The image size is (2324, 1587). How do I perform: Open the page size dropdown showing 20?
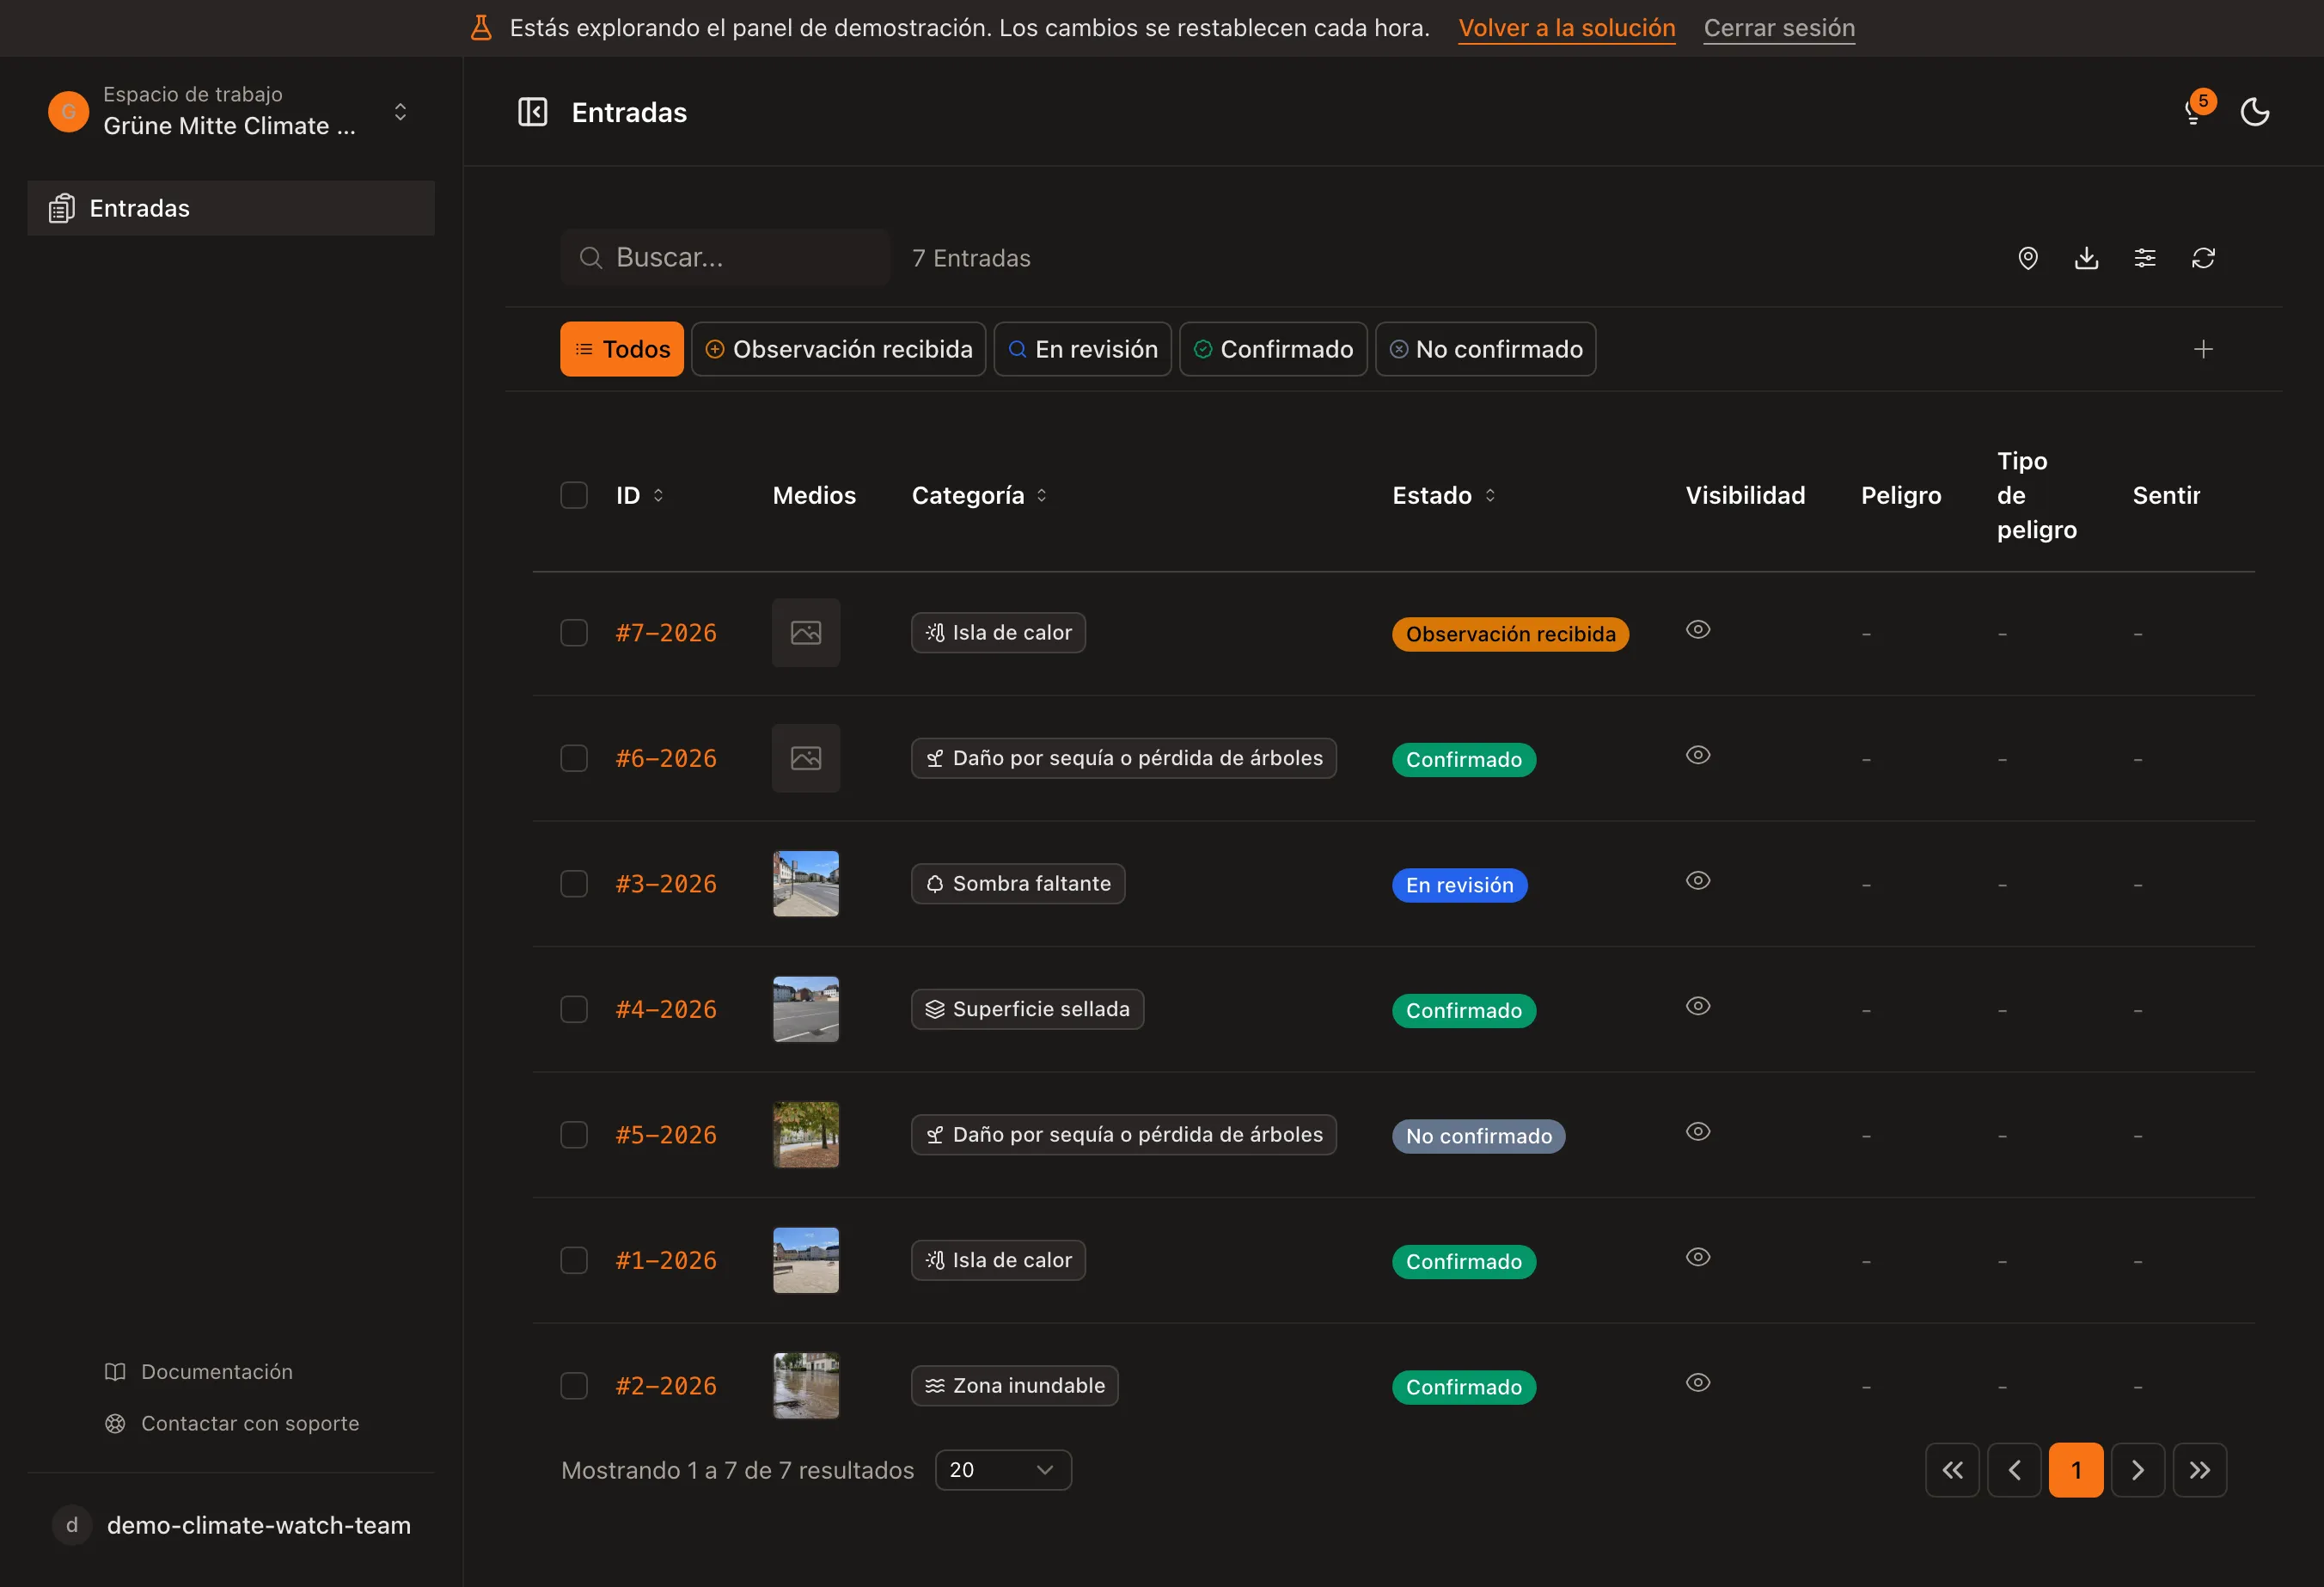(x=1003, y=1470)
